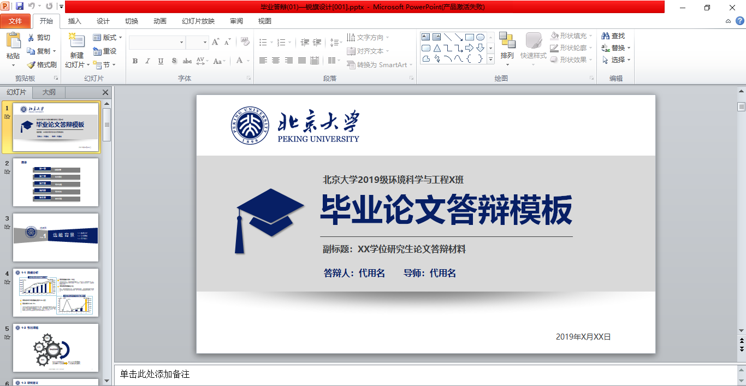Reset slide with 重设 button
This screenshot has width=746, height=386.
(x=104, y=51)
